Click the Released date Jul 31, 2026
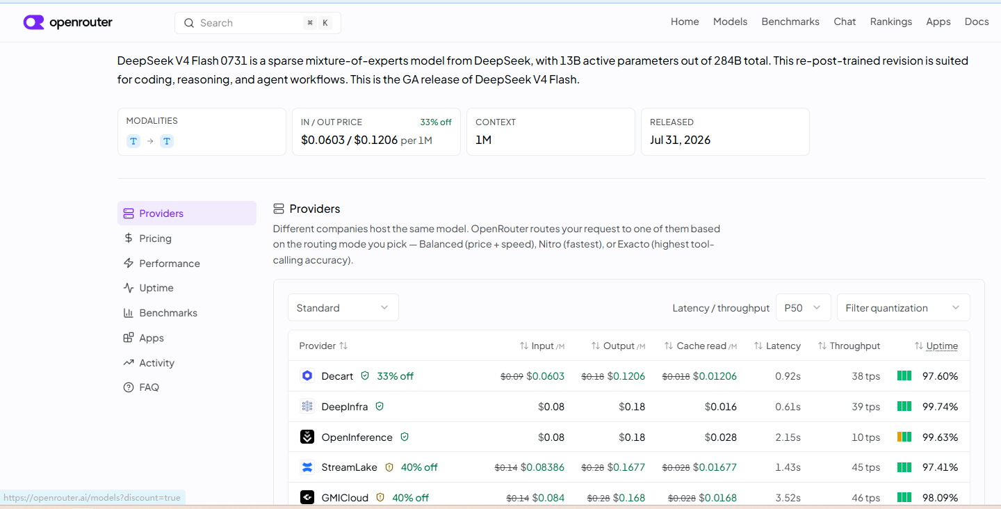Viewport: 1001px width, 509px height. coord(680,140)
